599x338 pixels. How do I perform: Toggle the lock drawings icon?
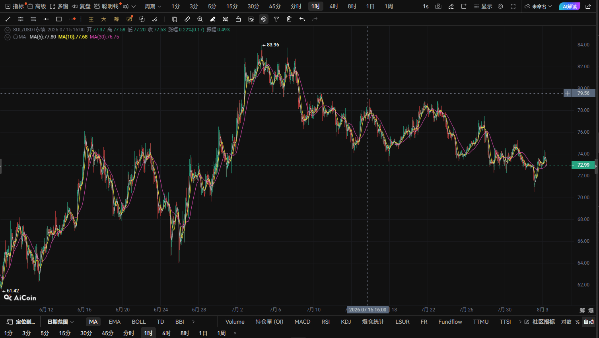tap(238, 19)
